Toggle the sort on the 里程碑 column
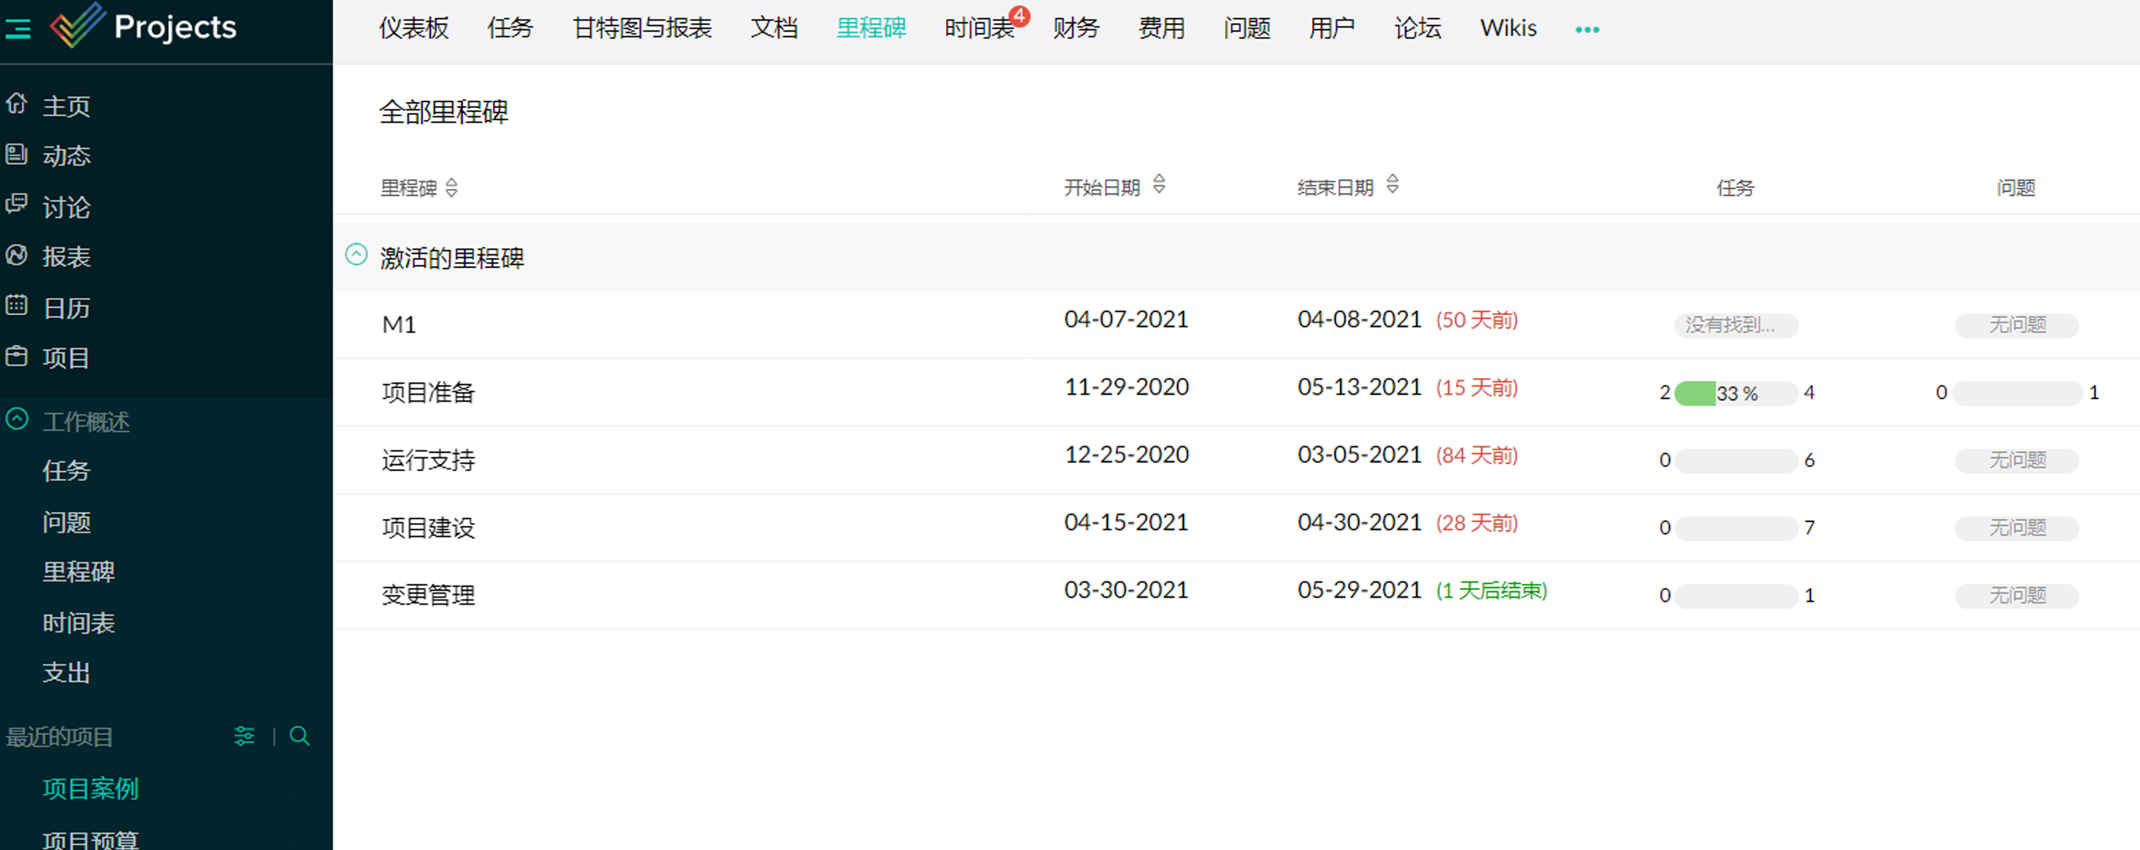Viewport: 2140px width, 850px height. pos(451,188)
